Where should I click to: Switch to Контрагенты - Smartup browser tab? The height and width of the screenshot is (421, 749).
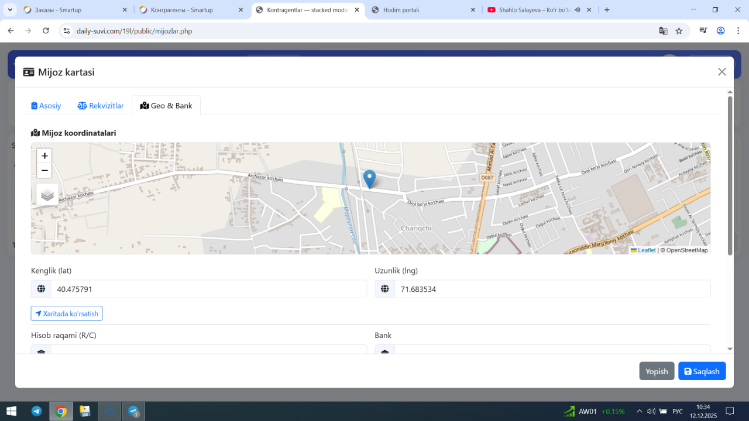191,10
